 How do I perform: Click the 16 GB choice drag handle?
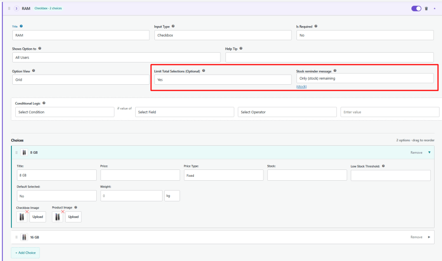click(x=16, y=237)
